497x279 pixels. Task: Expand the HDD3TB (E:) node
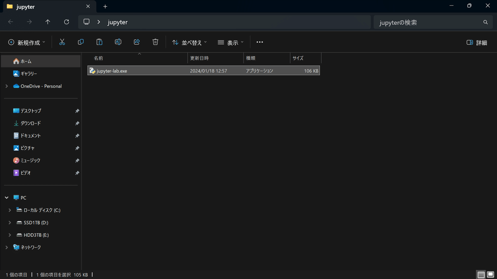pyautogui.click(x=10, y=235)
